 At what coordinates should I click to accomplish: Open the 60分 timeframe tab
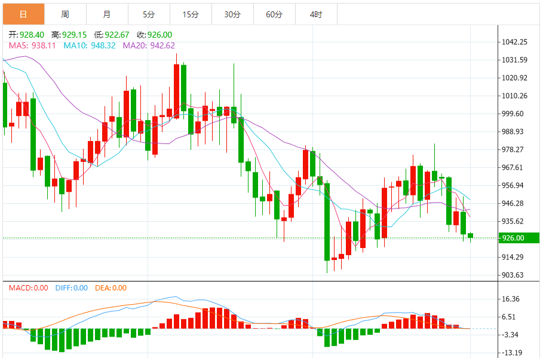pos(274,14)
